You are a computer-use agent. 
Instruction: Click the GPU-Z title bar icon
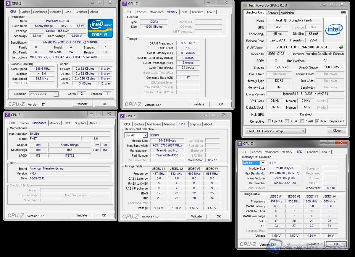(245, 5)
